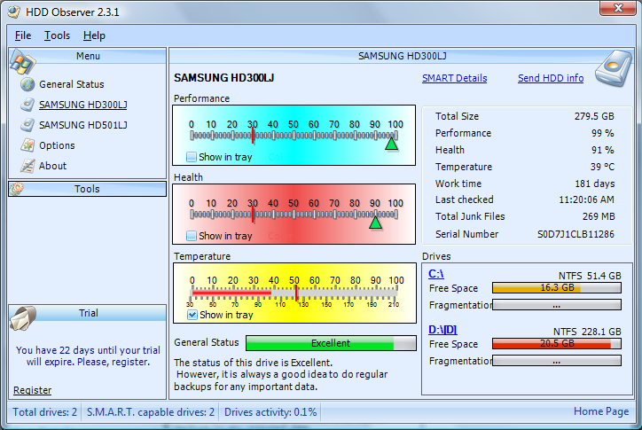Select SAMSUNG HD501LJ drive in menu
Image resolution: width=642 pixels, height=430 pixels.
pos(83,125)
